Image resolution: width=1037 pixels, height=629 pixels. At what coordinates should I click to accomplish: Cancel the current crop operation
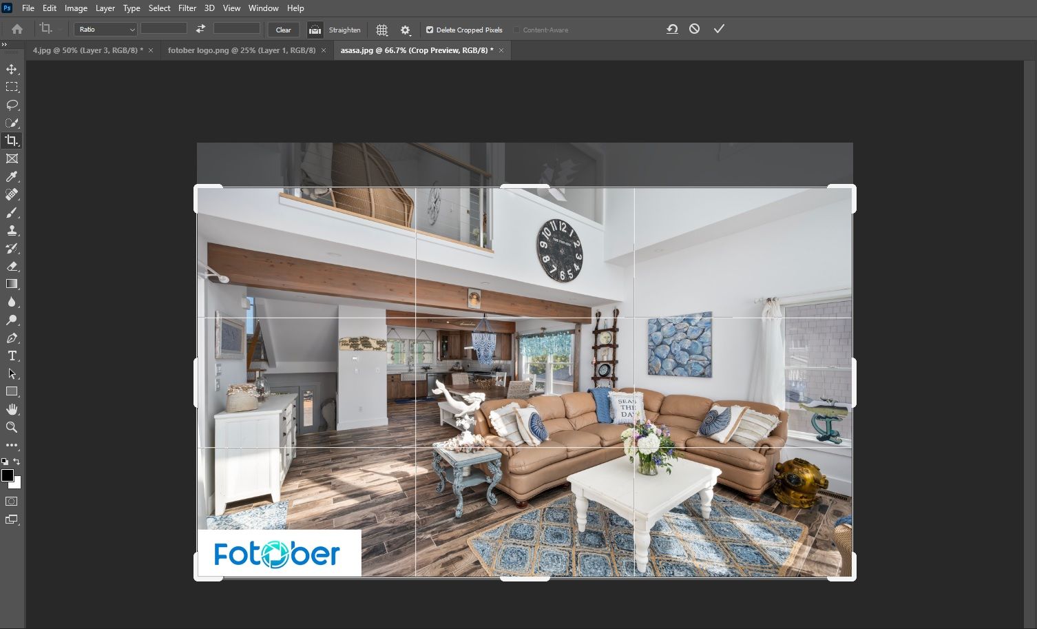tap(694, 29)
